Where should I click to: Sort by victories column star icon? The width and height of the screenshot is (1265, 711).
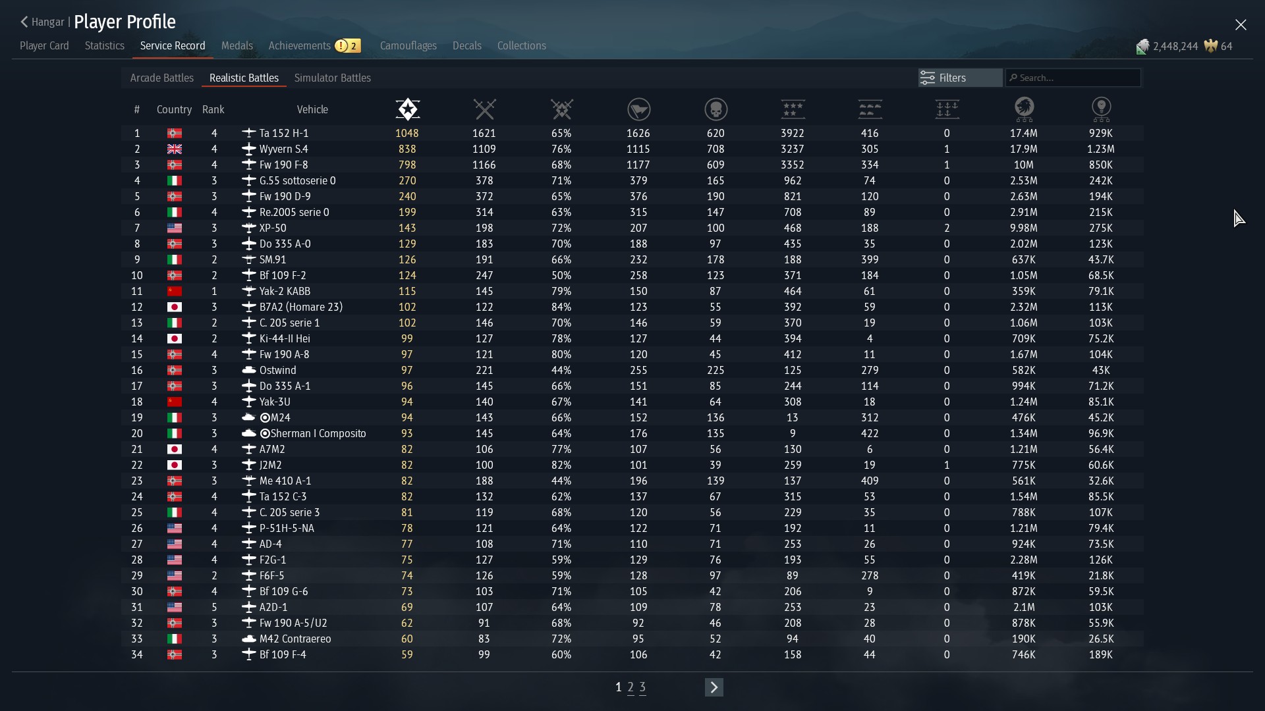(x=407, y=109)
